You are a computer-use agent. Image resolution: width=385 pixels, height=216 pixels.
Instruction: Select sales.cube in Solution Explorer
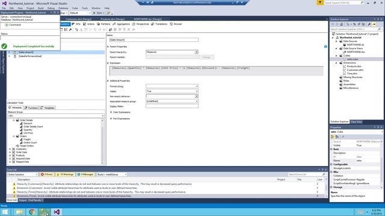[352, 59]
